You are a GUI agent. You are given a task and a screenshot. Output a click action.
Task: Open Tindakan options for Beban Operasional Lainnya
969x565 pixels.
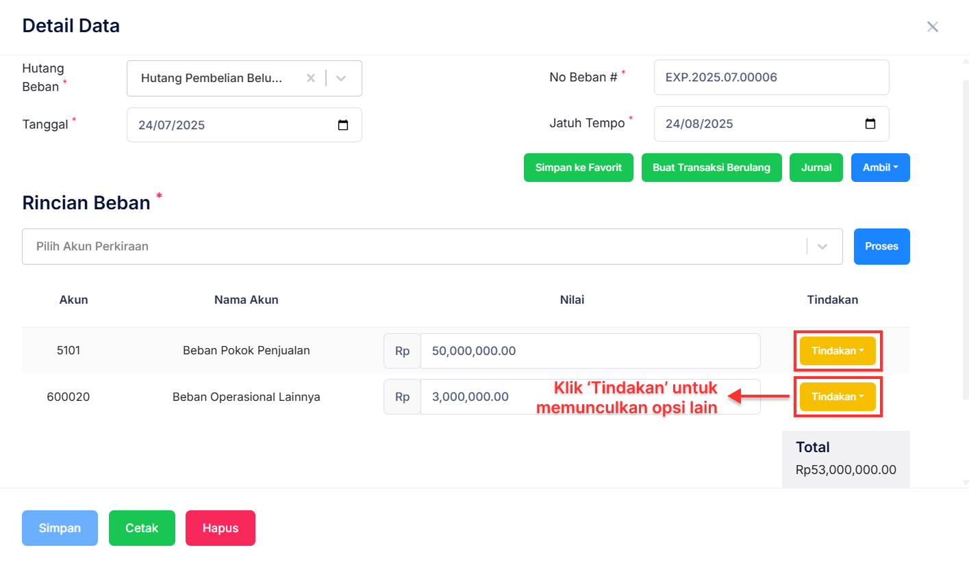[837, 396]
